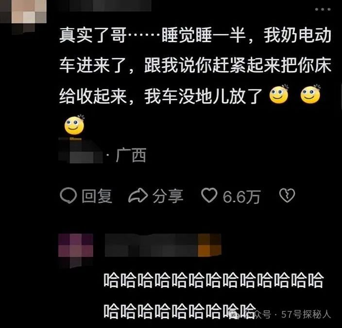Screen dimensions: 342x328
Task: Tap the orange badge beside the replier's name
Action: tap(209, 245)
